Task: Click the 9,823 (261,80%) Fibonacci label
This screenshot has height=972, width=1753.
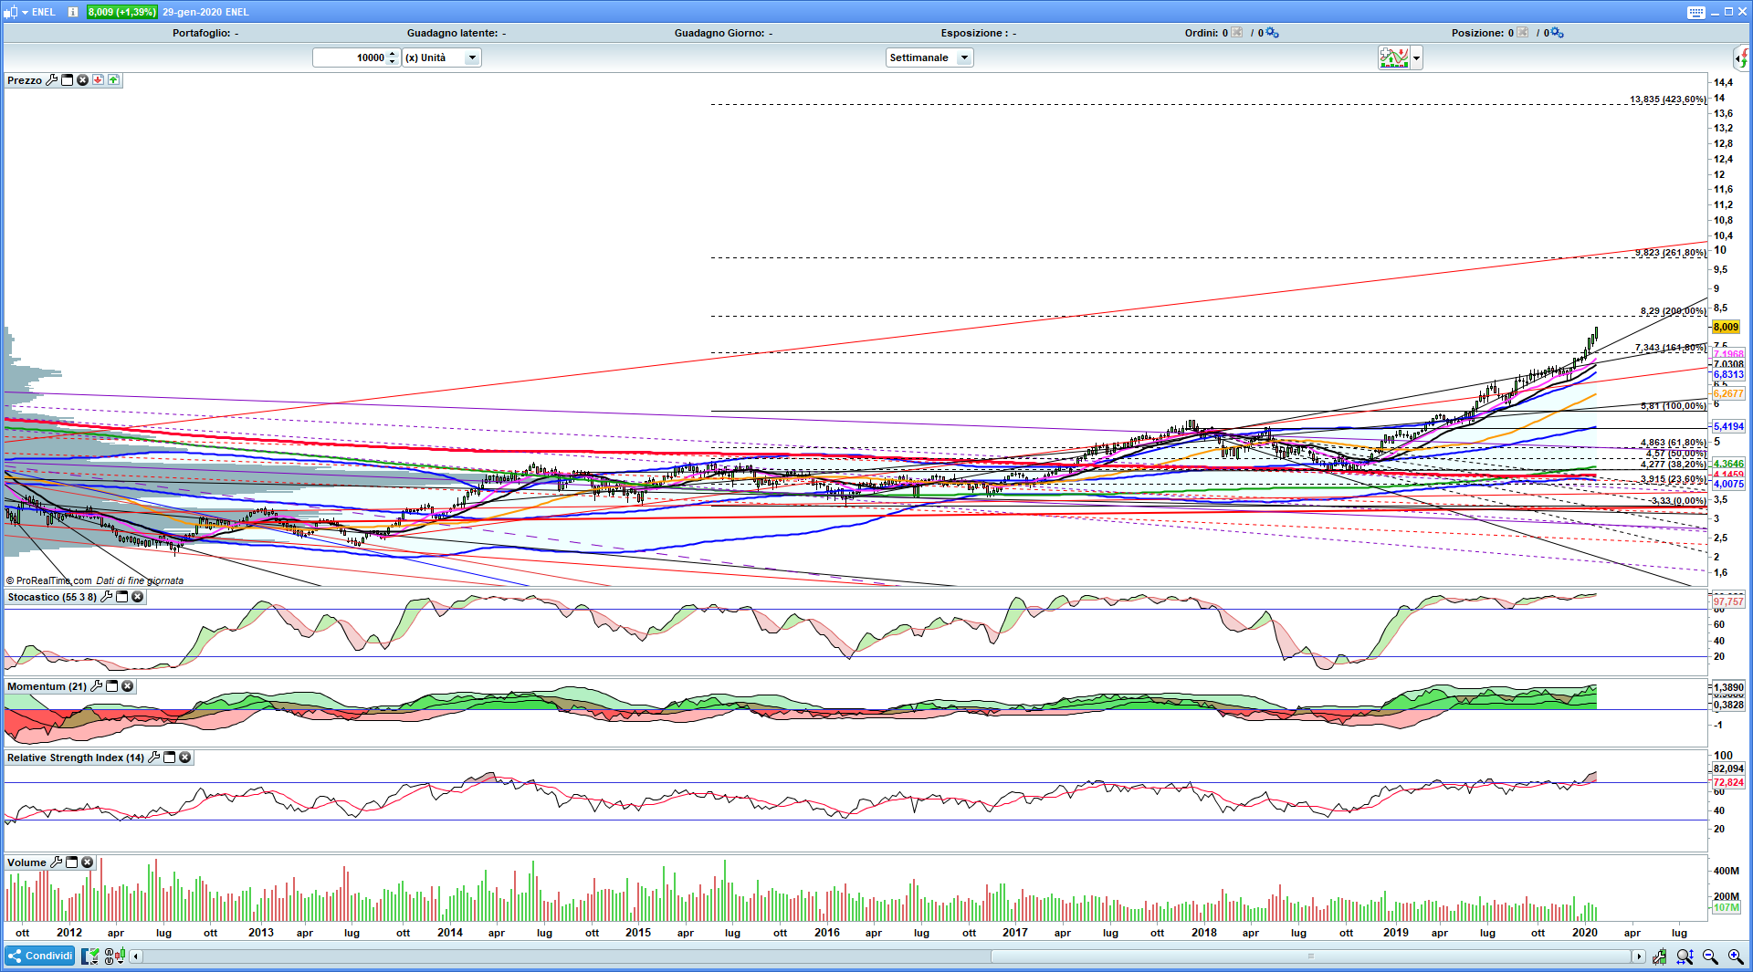Action: (1670, 253)
